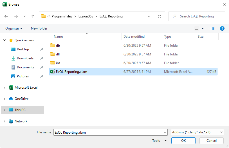Expand the This PC tree node
Image resolution: width=229 pixels, height=148 pixels.
tap(5, 110)
